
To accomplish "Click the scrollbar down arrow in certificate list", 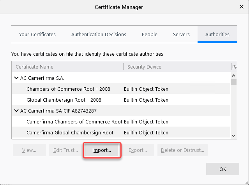I will pyautogui.click(x=234, y=135).
